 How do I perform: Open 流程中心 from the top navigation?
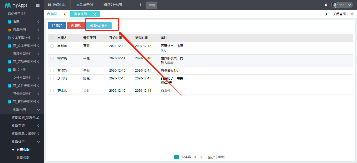click(57, 5)
